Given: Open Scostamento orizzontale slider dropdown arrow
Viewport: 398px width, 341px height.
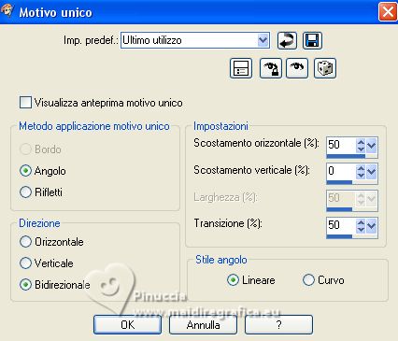Looking at the screenshot, I should (372, 145).
